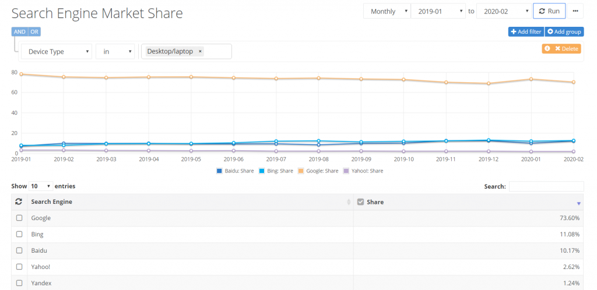Remove the Desktop/laptop filter tag
This screenshot has height=290, width=597.
tap(200, 51)
